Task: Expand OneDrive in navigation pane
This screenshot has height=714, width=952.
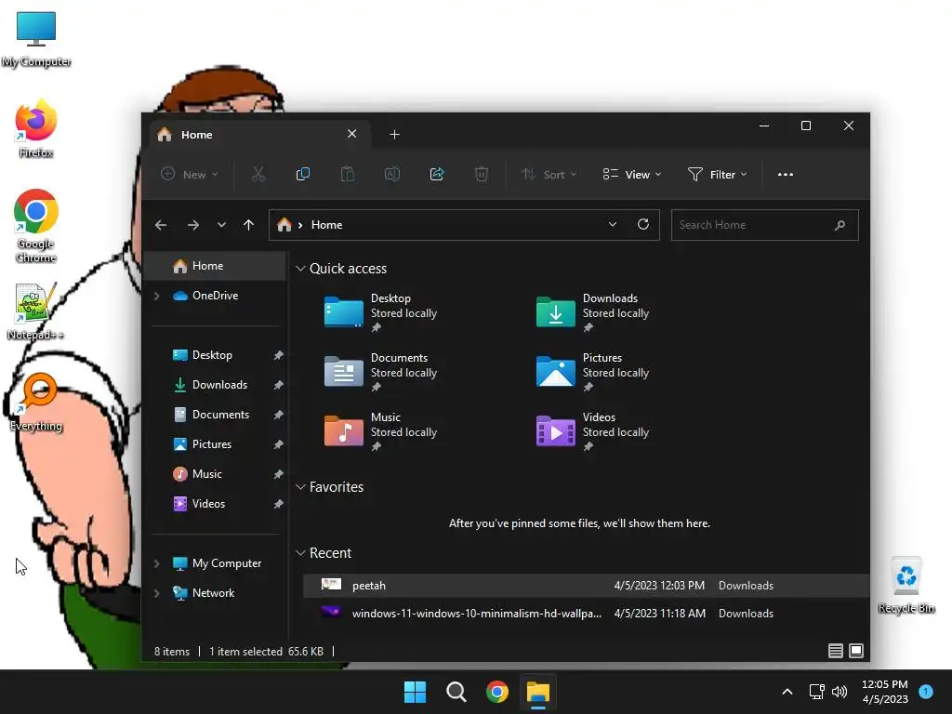Action: click(156, 296)
